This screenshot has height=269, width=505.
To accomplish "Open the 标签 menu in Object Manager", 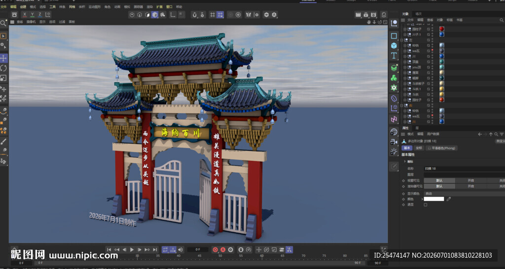I will [450, 20].
